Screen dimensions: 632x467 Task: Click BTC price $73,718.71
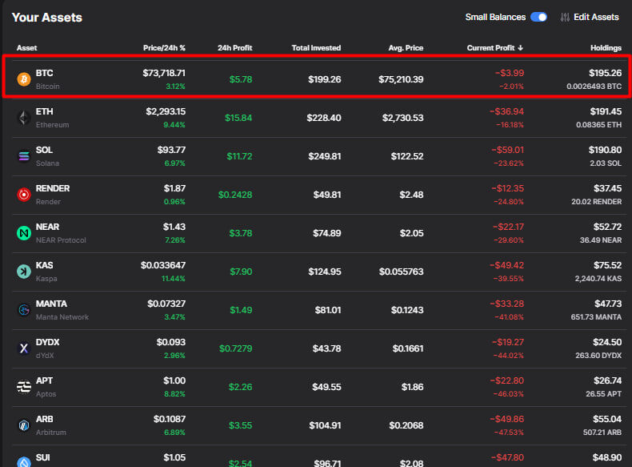[164, 73]
